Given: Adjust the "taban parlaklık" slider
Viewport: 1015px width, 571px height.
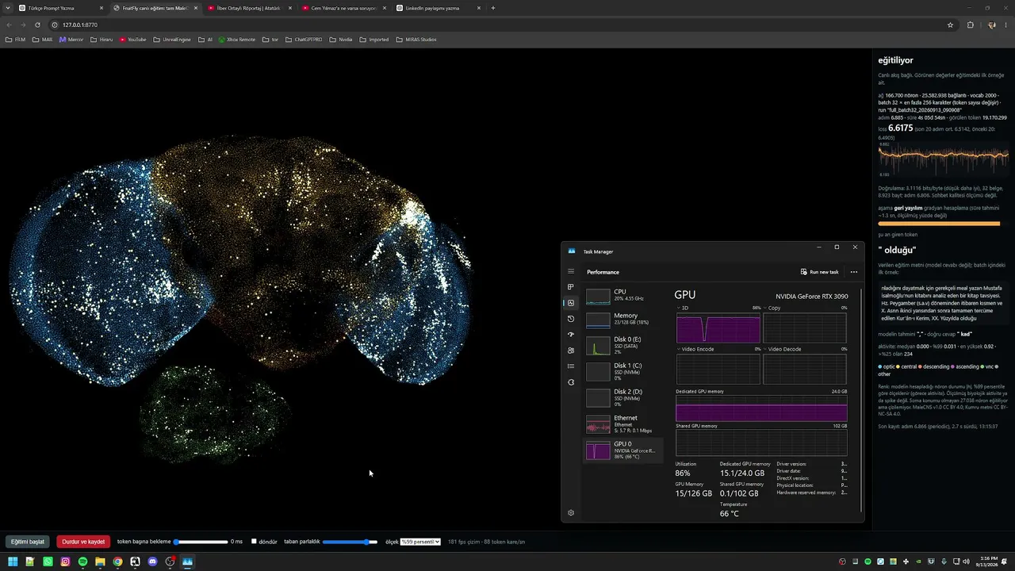Looking at the screenshot, I should coord(350,542).
